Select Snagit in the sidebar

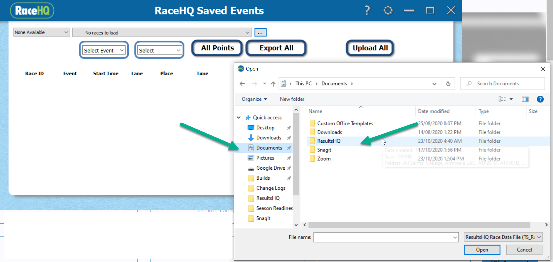coord(263,218)
